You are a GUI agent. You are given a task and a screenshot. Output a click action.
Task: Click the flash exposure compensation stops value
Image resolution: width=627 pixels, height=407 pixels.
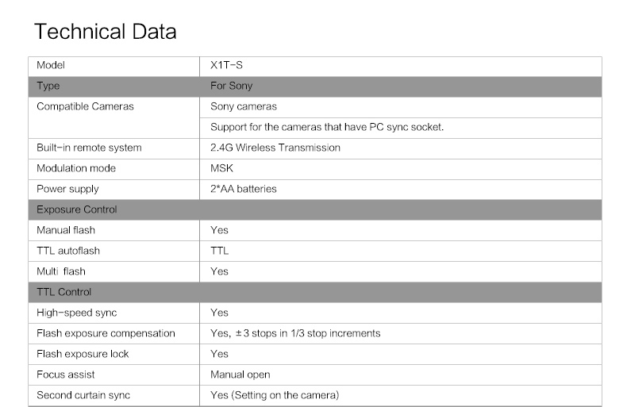point(295,333)
